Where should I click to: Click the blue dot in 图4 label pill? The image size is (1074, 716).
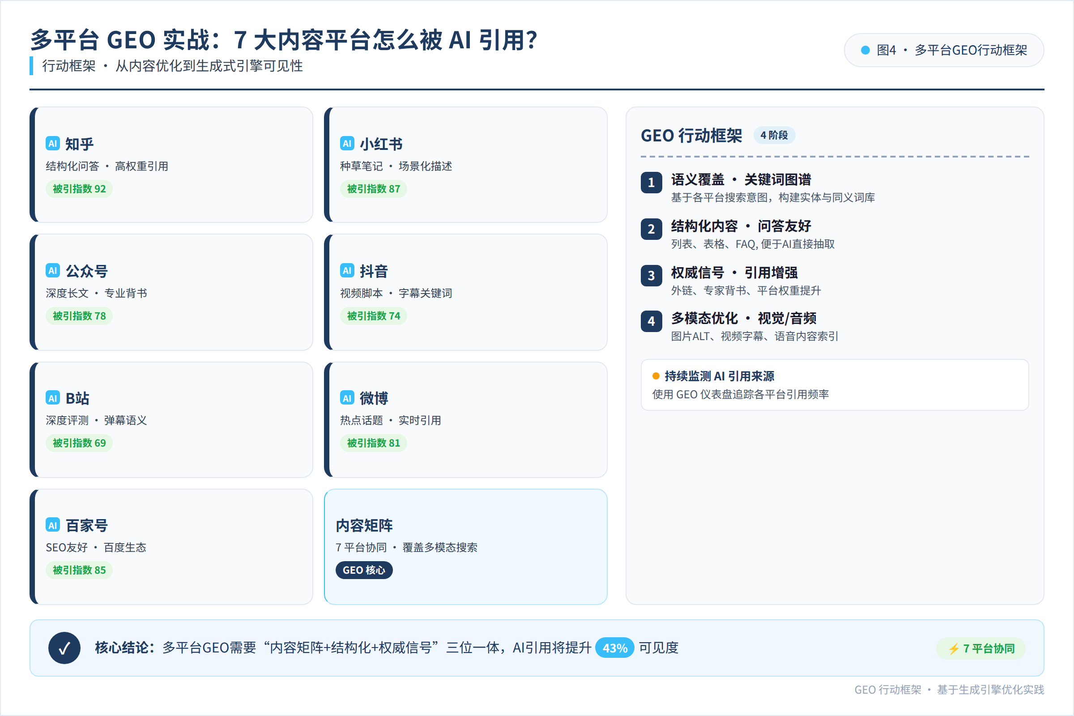(865, 50)
